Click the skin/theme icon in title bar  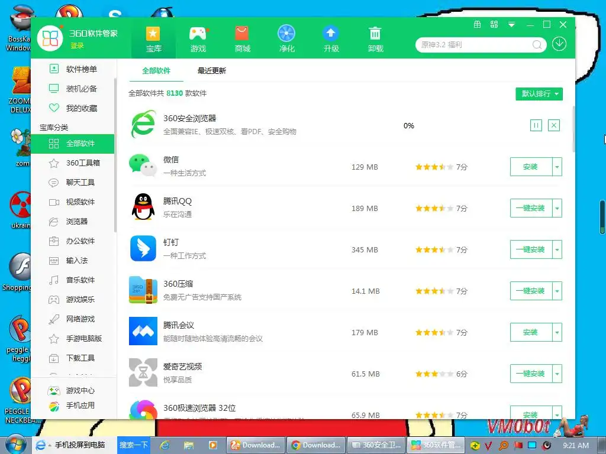478,24
